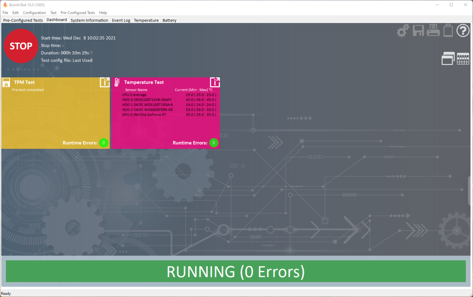The image size is (473, 297).
Task: Open TPM Test details pop-out icon
Action: point(104,82)
